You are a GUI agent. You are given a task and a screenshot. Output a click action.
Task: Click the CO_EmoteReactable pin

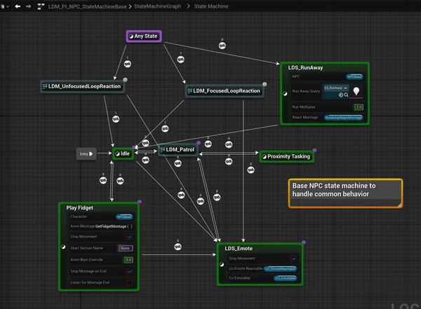[281, 269]
